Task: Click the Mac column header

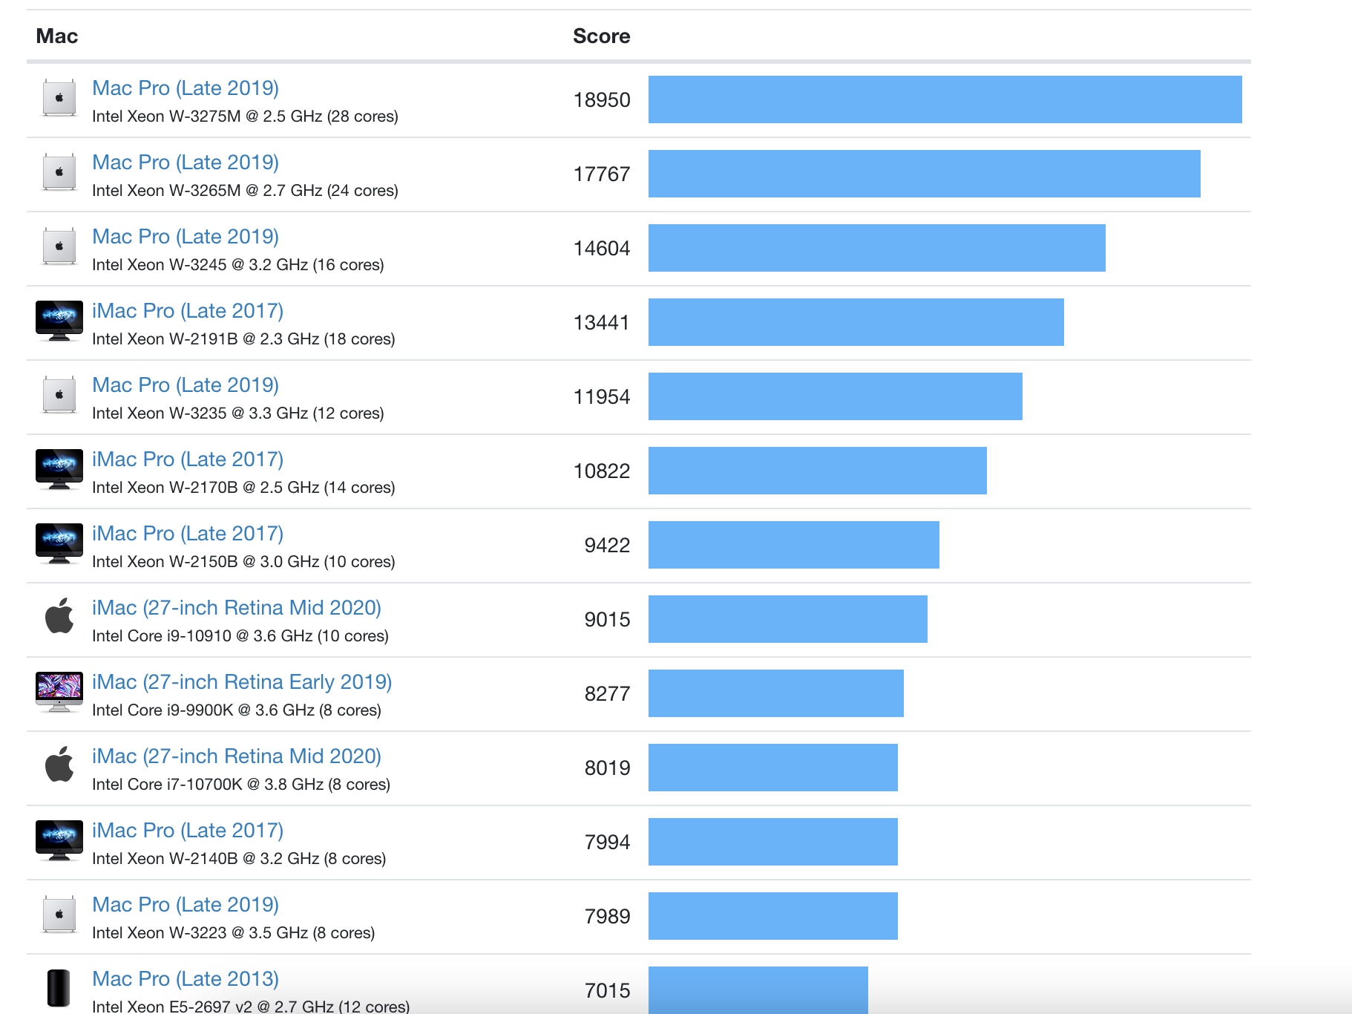Action: [59, 36]
